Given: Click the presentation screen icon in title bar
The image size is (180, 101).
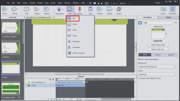Looking at the screenshot, I should click(x=90, y=3).
